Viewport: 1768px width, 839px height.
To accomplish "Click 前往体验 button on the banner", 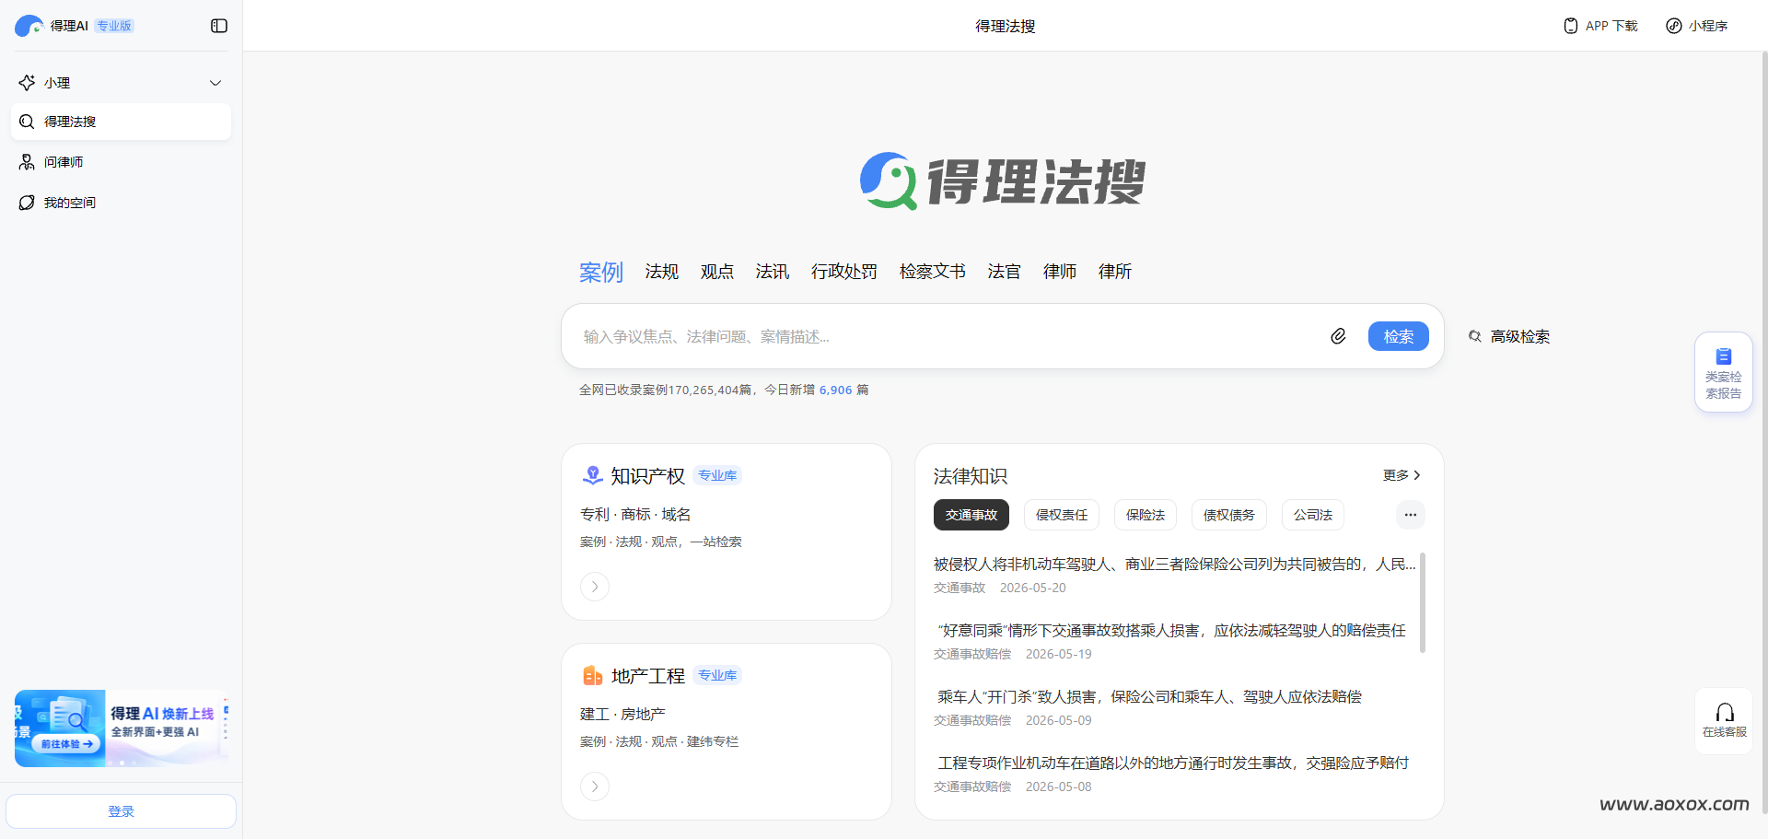I will point(66,744).
